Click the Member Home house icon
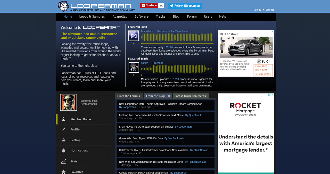This screenshot has height=174, width=330. [63, 119]
